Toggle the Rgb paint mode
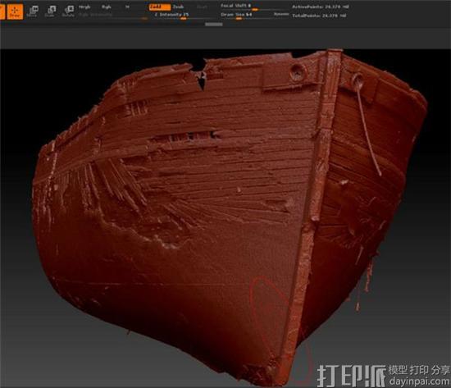 coord(107,7)
